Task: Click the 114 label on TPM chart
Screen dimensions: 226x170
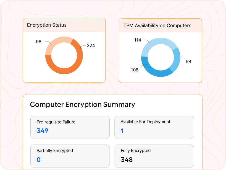Action: (x=138, y=40)
